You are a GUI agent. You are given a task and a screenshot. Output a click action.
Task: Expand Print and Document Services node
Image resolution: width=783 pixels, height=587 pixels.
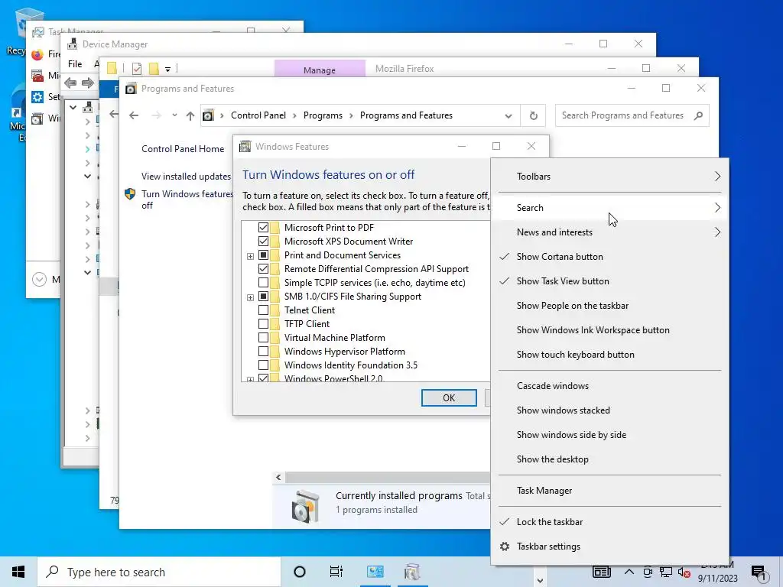250,256
